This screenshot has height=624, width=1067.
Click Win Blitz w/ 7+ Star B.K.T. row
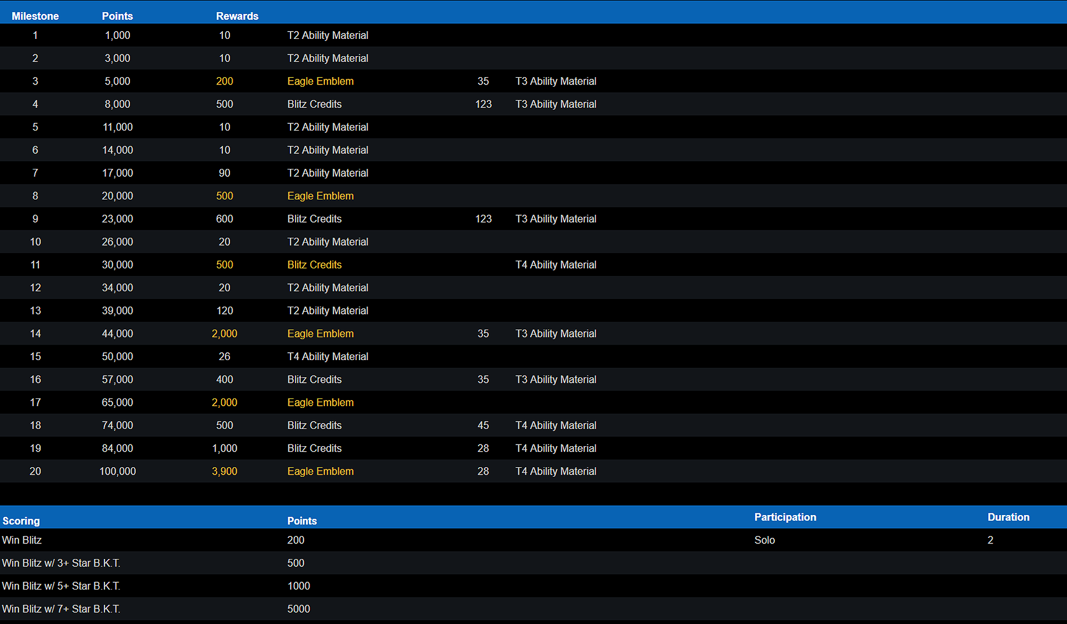tap(61, 609)
